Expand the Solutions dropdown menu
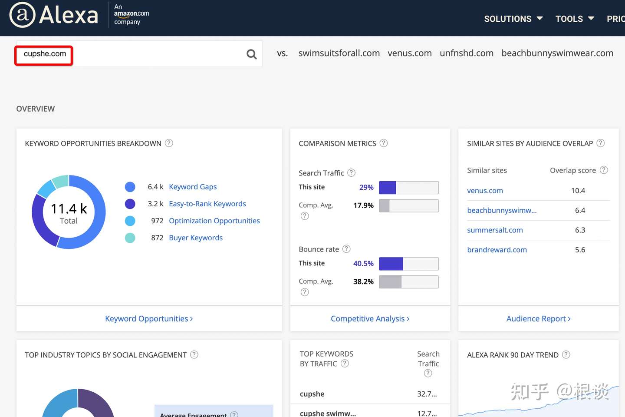625x417 pixels. (x=513, y=19)
